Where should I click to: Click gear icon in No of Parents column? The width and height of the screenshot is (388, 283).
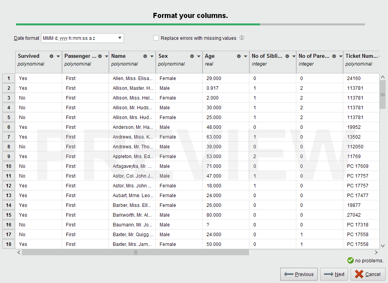(x=334, y=56)
